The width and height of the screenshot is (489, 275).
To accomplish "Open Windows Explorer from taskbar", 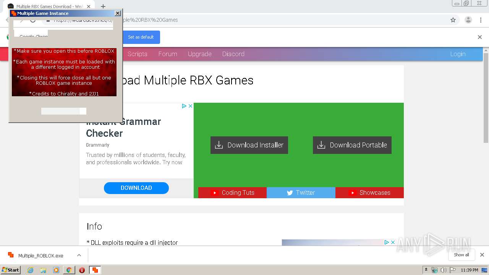I will [x=43, y=270].
